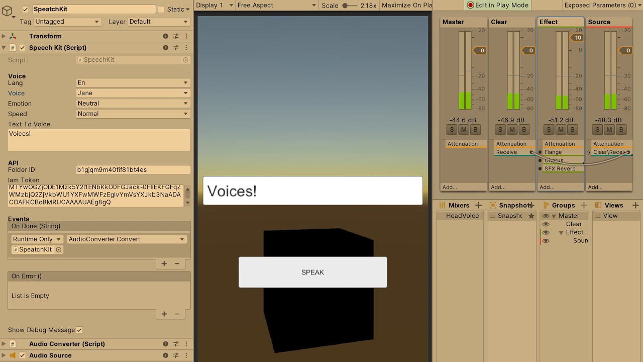
Task: Open more options menu for Speech Kit script
Action: pyautogui.click(x=186, y=48)
